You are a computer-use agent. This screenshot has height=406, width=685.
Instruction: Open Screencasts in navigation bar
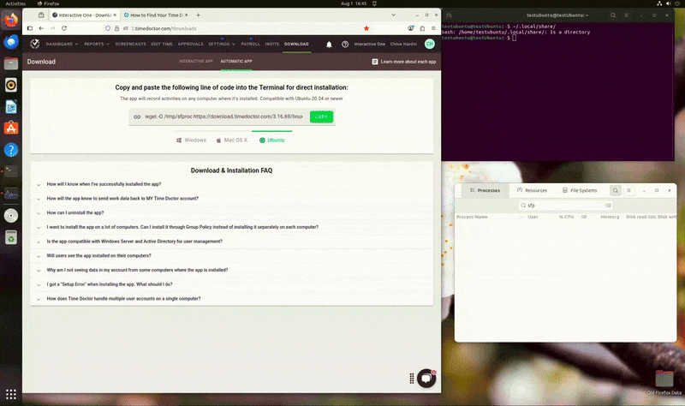point(131,45)
